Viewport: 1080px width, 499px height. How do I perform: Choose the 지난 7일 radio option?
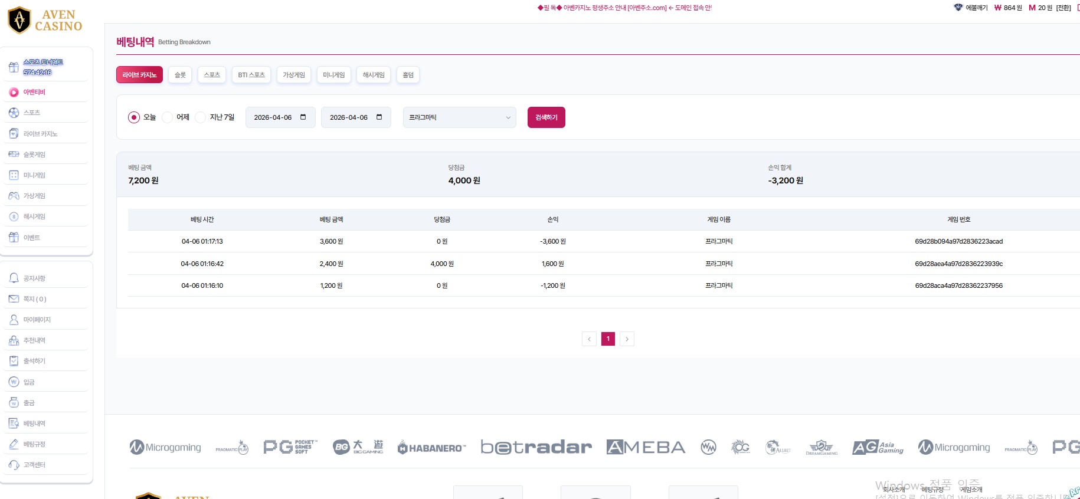[x=201, y=117]
